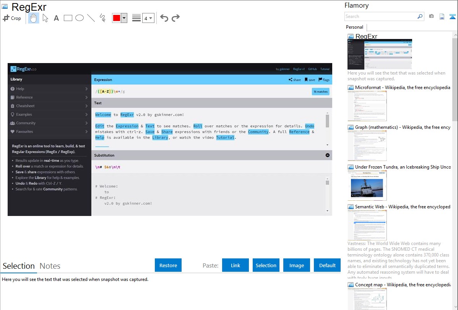Choose the text annotation tool
Viewport: 458px width, 310px height.
tap(56, 18)
